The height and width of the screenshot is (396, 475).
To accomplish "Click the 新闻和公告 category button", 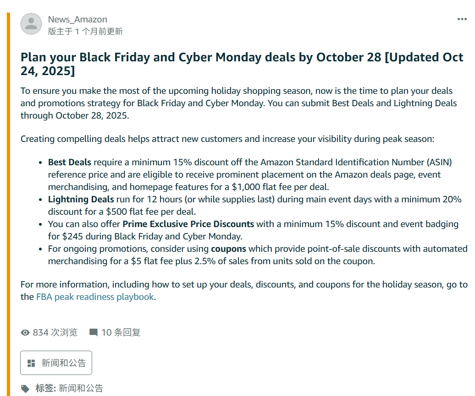I will click(x=56, y=363).
